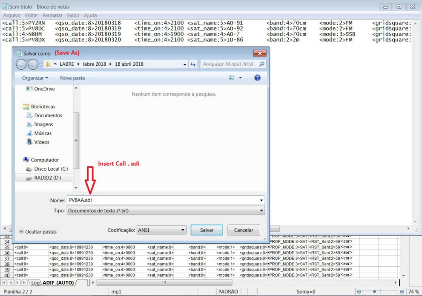
Task: Click the Salvar button
Action: (x=207, y=230)
